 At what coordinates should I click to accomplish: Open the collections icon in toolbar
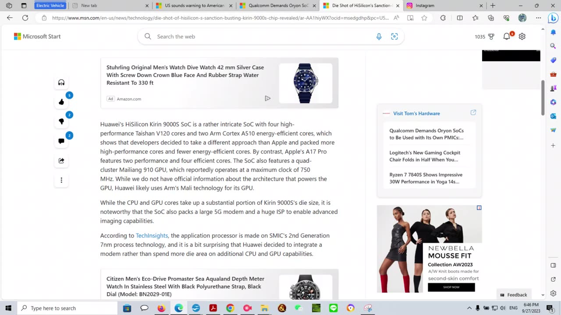pyautogui.click(x=491, y=18)
